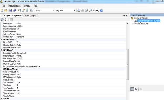Click the View Build Log toolbar icon
Viewport: 164px width, 100px height.
click(x=86, y=11)
